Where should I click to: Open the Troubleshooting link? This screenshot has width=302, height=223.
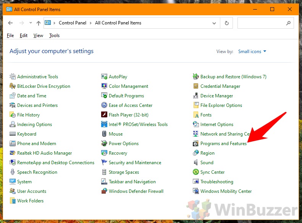(217, 182)
